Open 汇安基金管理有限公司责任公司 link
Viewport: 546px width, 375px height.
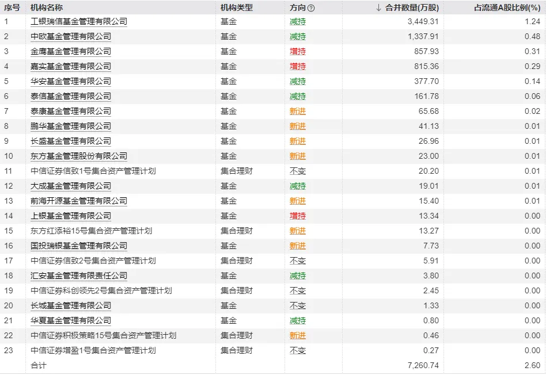tap(79, 276)
